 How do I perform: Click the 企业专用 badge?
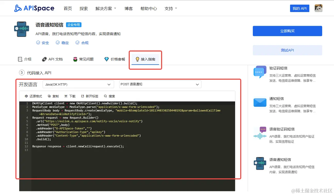(74, 25)
